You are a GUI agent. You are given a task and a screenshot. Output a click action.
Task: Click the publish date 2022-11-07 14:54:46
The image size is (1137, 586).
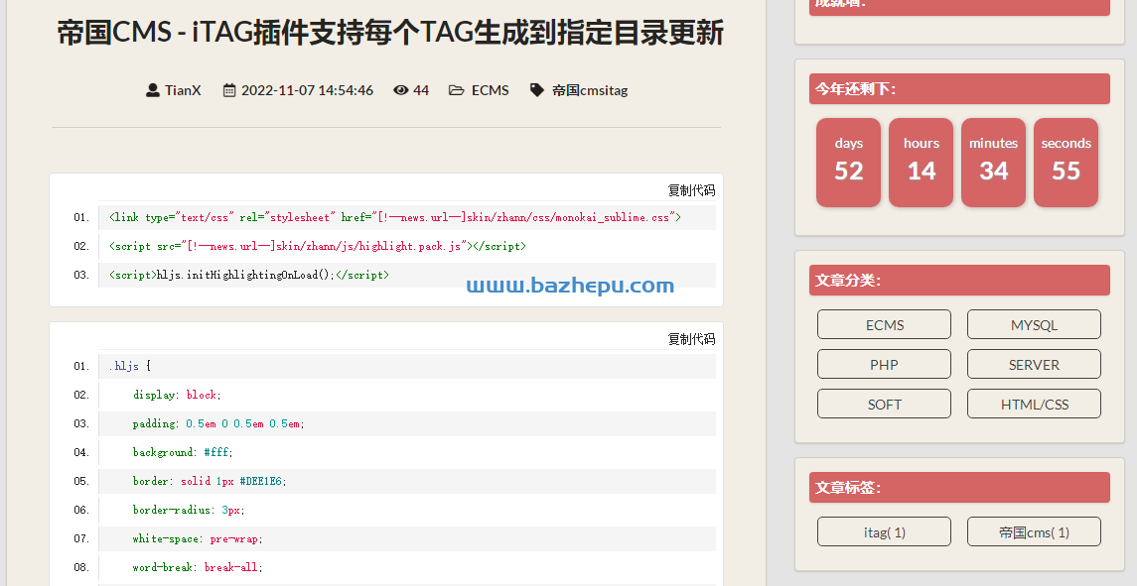point(308,90)
